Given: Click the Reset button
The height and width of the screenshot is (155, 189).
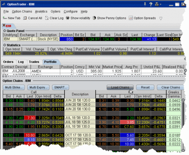Looking at the screenshot, I should [145, 87].
